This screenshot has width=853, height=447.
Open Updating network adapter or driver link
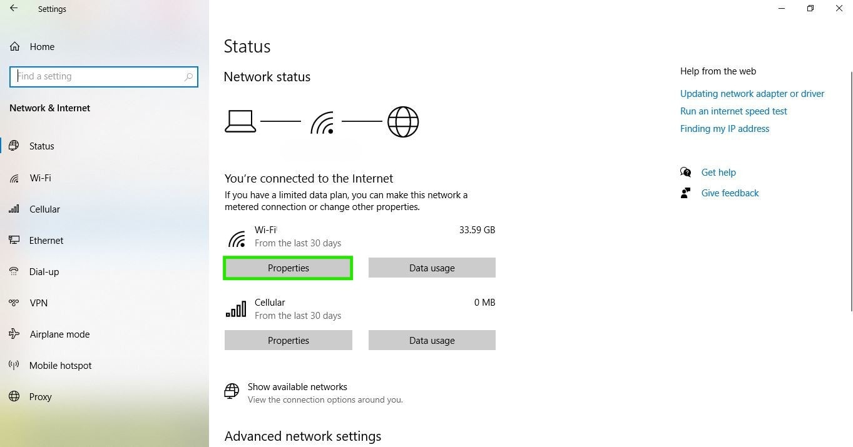tap(752, 93)
